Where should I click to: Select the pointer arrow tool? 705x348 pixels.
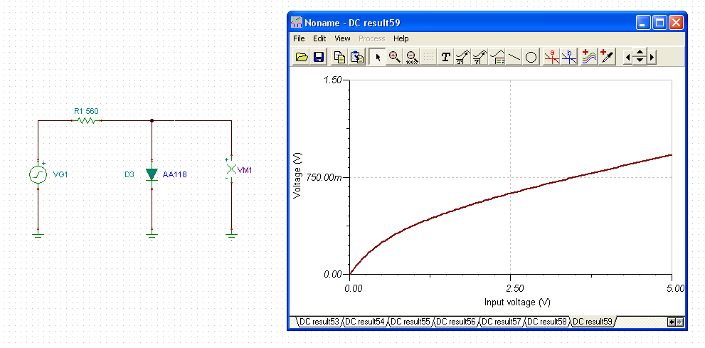pos(378,57)
